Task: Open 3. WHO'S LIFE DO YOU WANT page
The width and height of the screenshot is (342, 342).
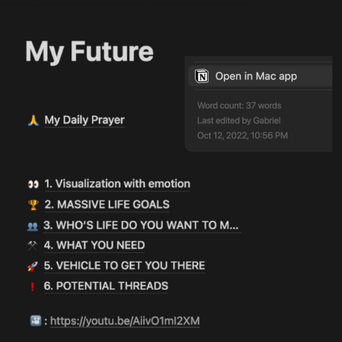Action: point(141,225)
